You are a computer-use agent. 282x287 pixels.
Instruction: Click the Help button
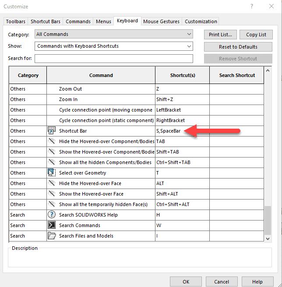(257, 281)
